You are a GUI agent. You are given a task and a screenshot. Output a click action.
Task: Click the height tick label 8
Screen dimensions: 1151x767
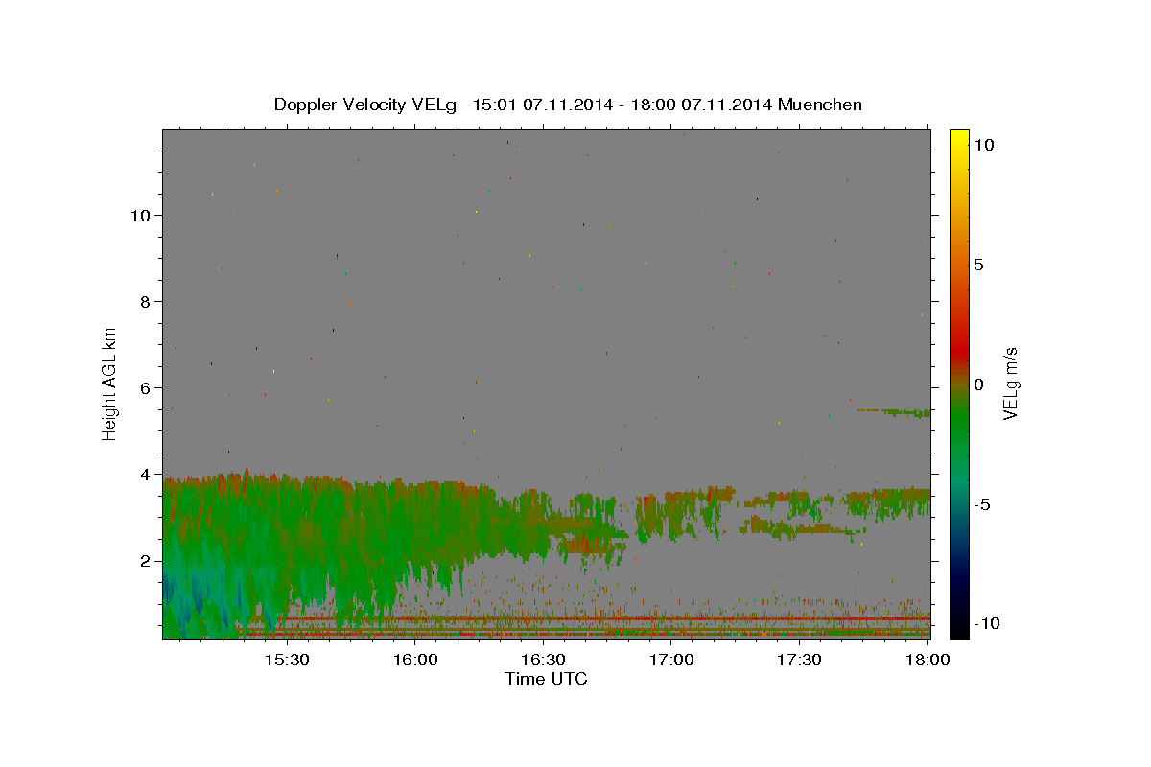click(145, 302)
